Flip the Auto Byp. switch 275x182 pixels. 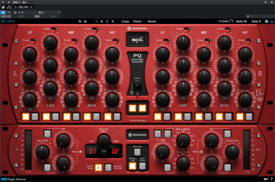(x=137, y=93)
